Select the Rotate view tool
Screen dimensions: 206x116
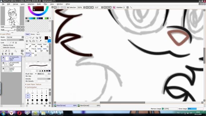33,41
